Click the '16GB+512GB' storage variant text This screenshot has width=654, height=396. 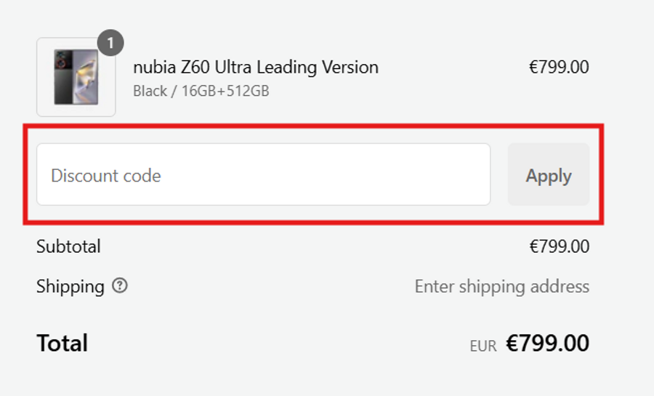[x=225, y=92]
